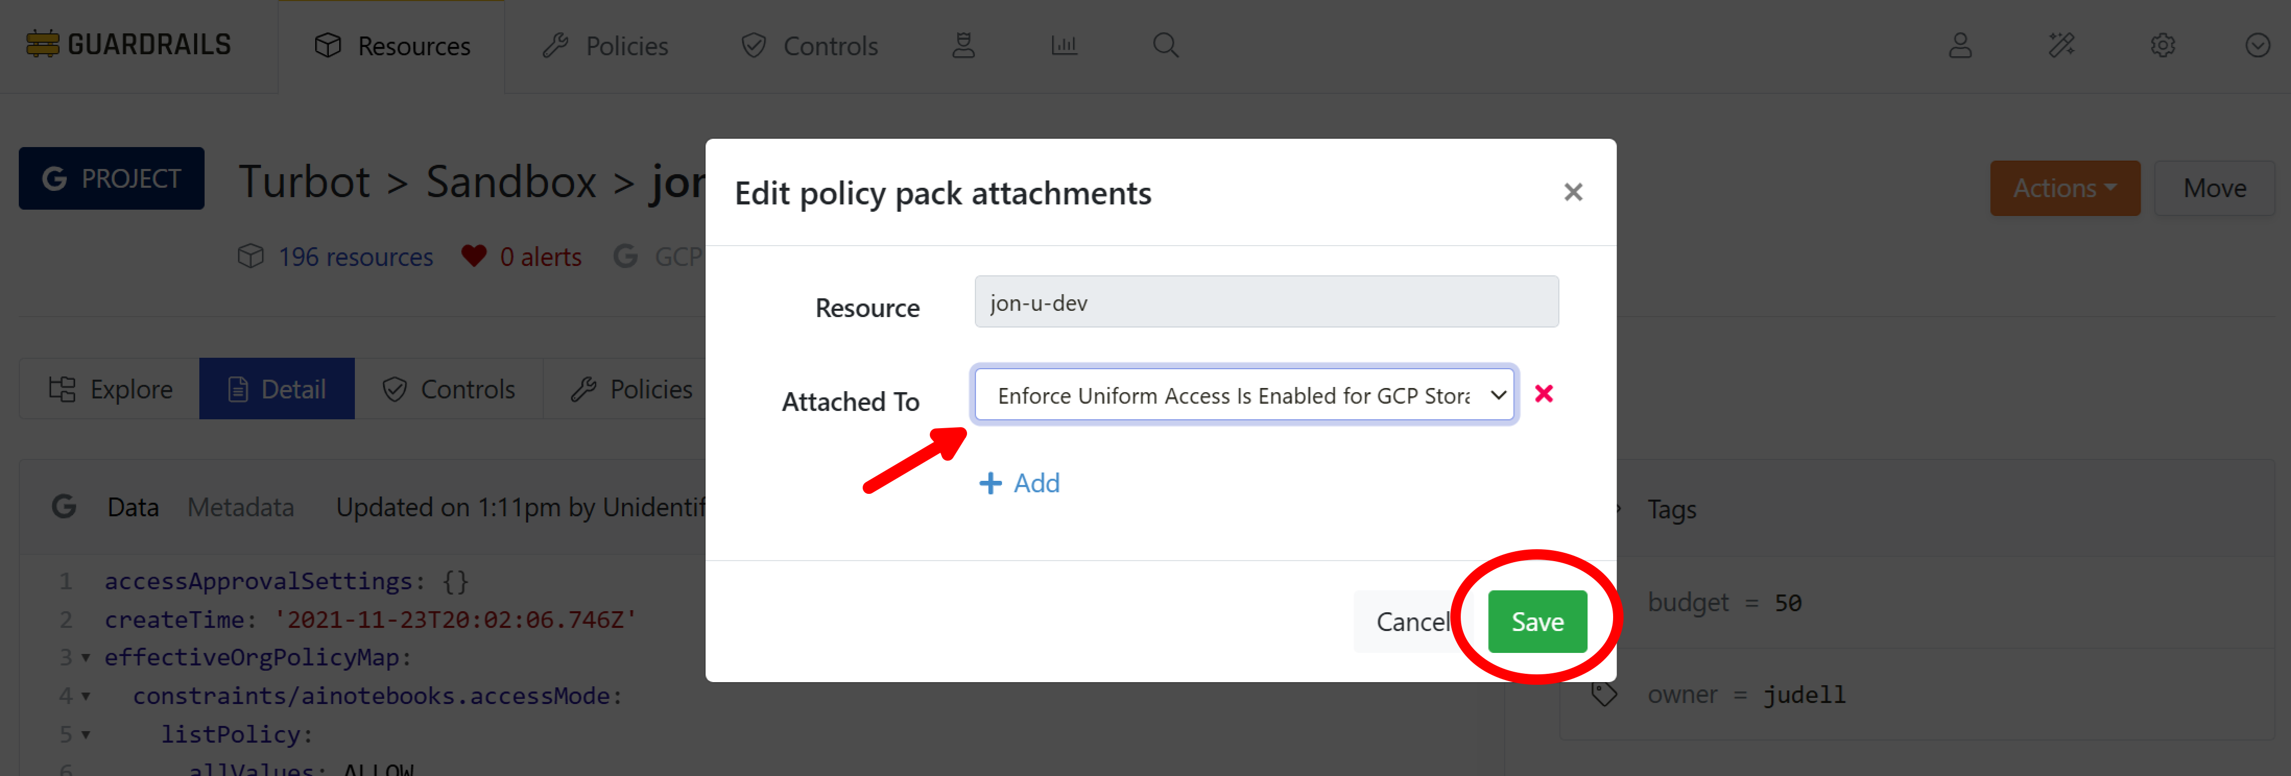
Task: Open the Attached To policy pack dropdown
Action: (x=1243, y=395)
